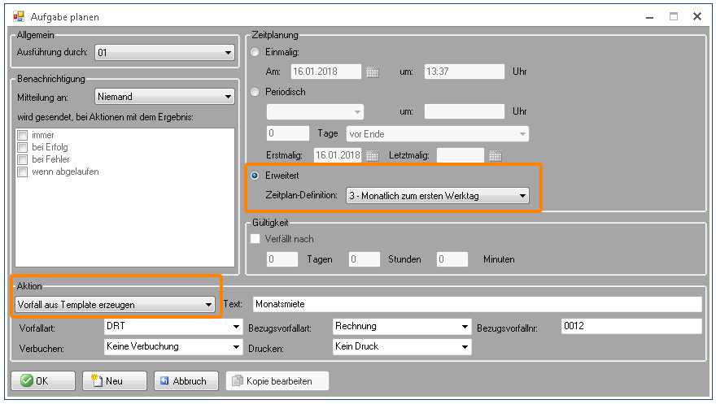Open the Zeitplan-Definition dropdown
Image resolution: width=716 pixels, height=404 pixels.
[438, 196]
